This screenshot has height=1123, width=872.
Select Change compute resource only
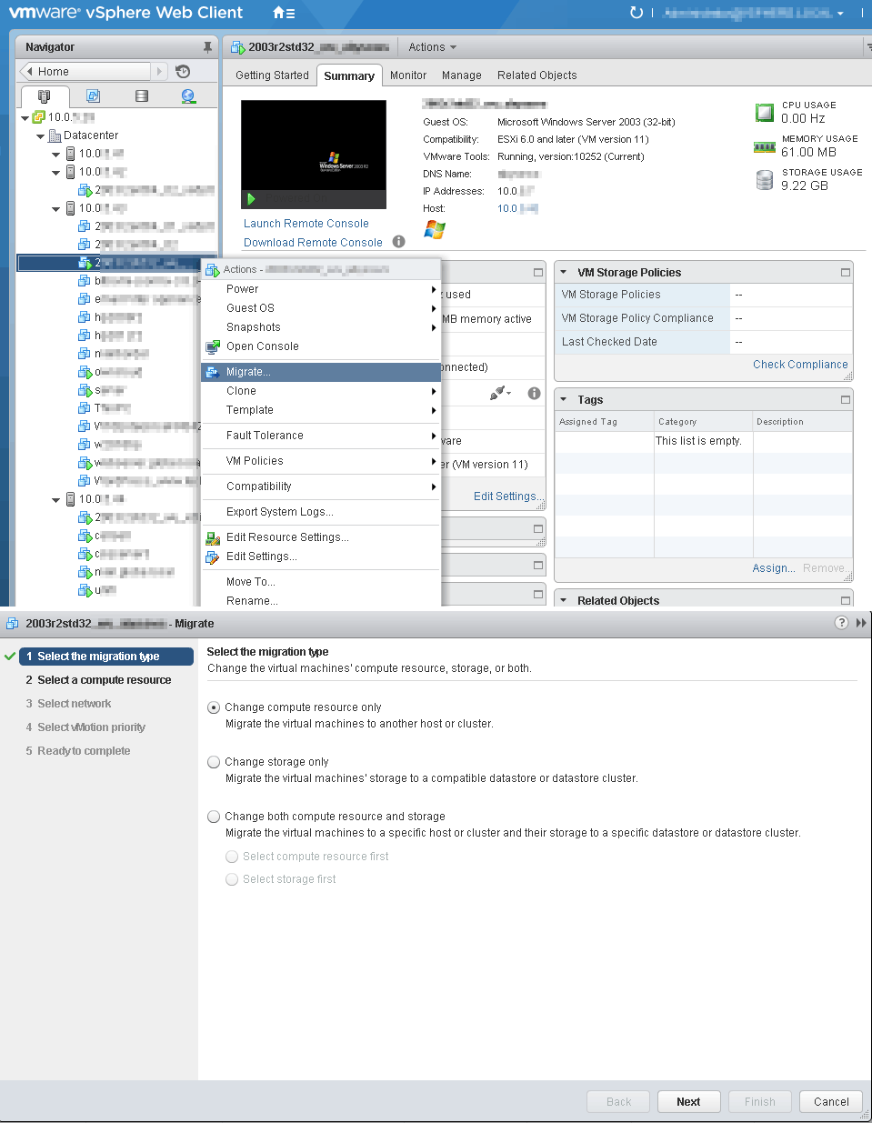pos(214,707)
